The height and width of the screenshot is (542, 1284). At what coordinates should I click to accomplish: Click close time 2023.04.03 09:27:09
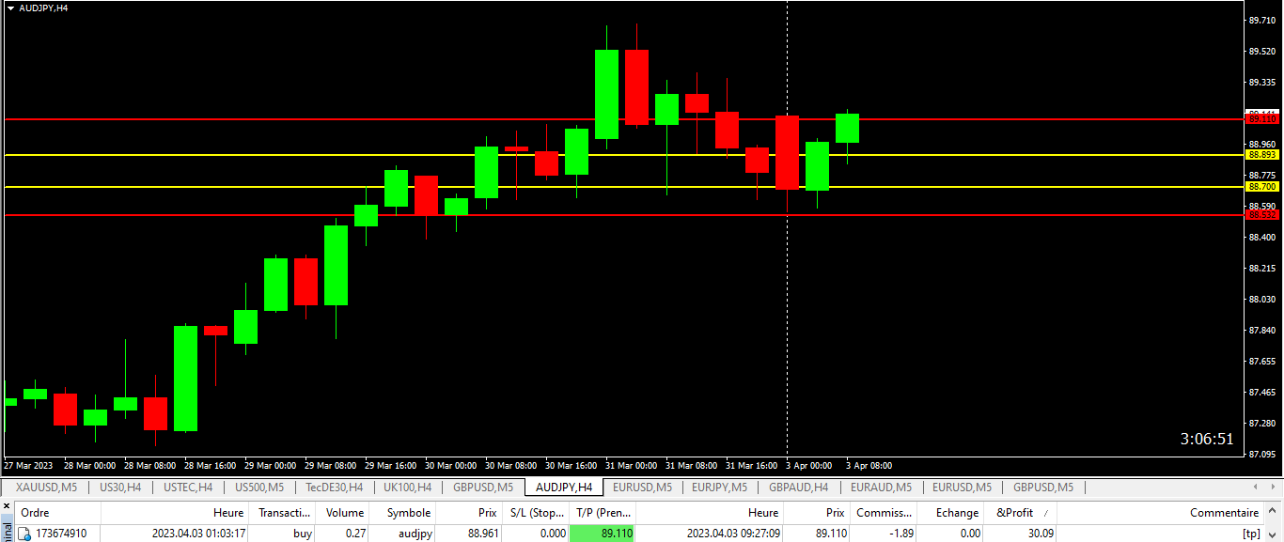[x=732, y=534]
